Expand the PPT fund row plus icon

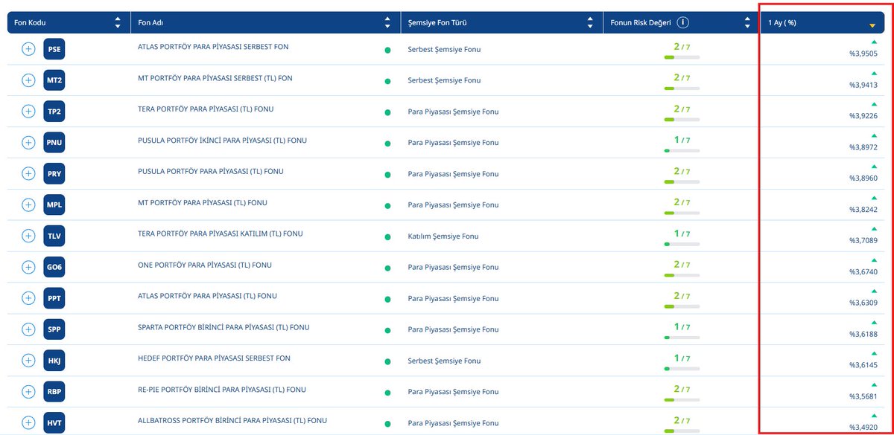point(28,298)
